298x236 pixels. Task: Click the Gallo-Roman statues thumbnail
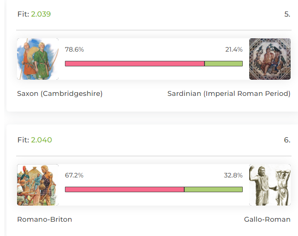(270, 185)
